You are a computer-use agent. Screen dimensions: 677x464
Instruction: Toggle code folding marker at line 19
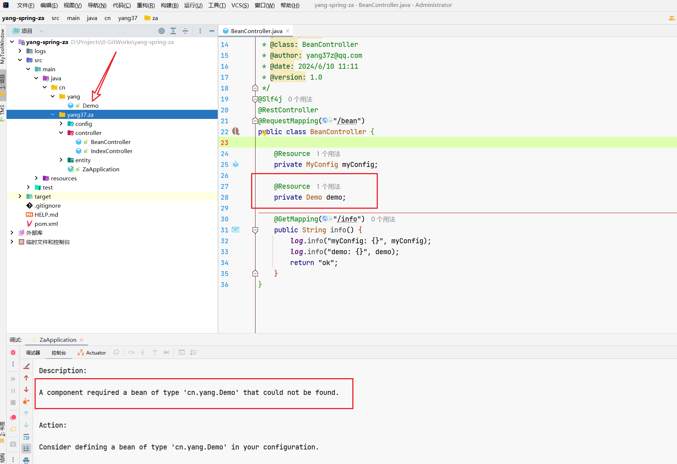(x=255, y=99)
